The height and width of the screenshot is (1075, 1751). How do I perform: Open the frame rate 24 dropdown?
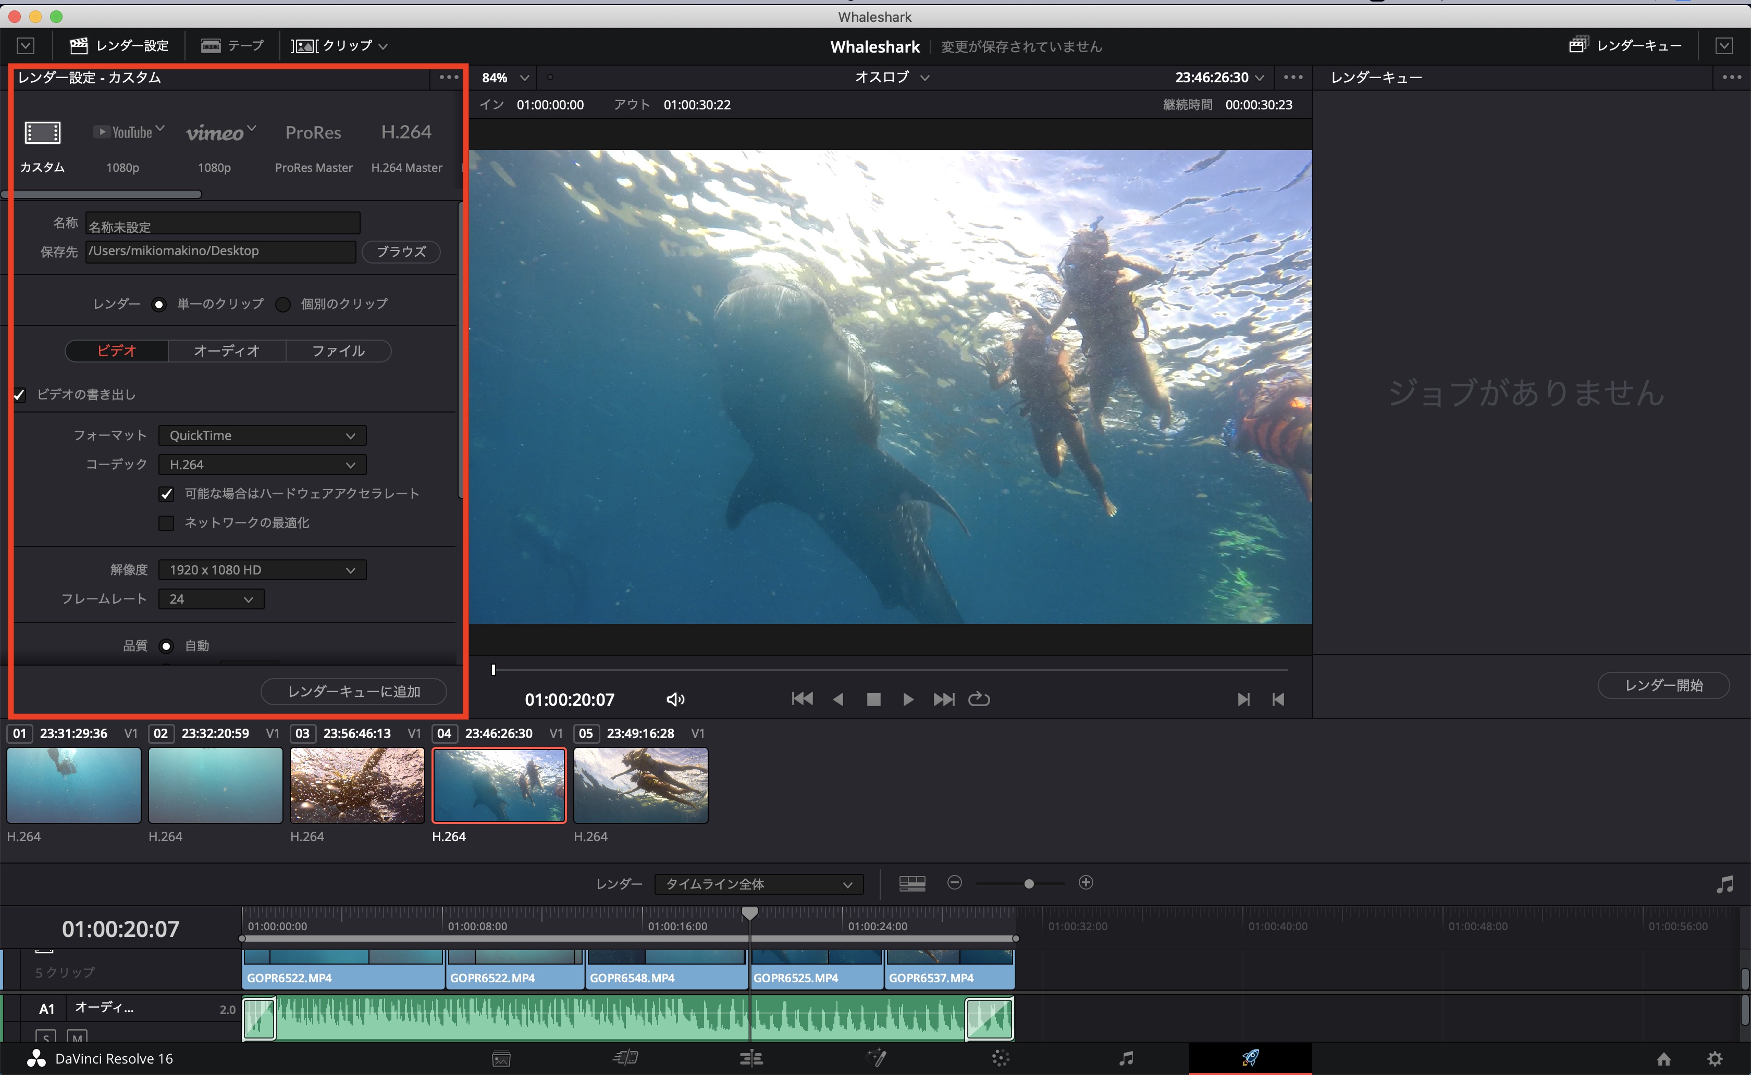pyautogui.click(x=211, y=598)
